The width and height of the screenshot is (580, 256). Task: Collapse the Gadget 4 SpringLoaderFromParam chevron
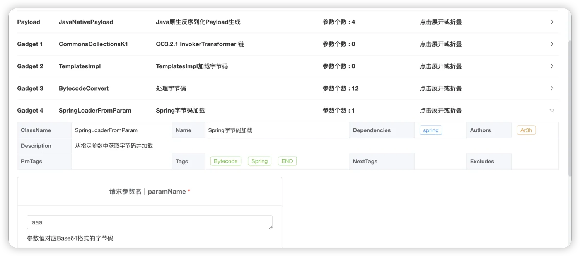coord(552,111)
